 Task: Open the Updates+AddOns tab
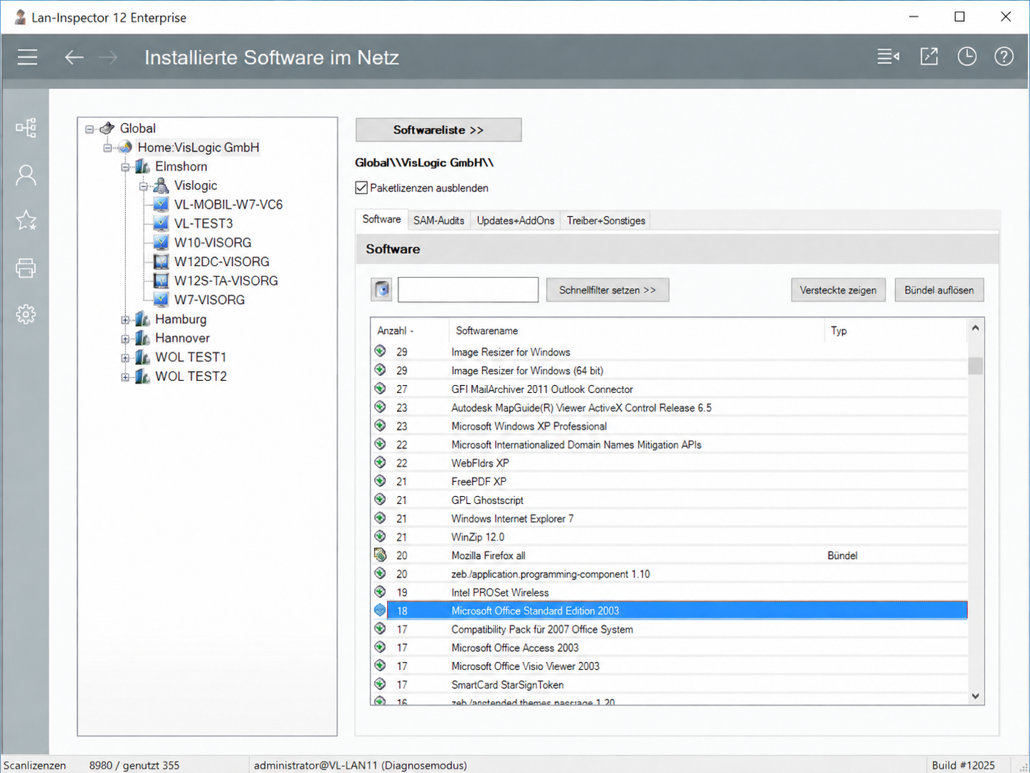pyautogui.click(x=516, y=221)
